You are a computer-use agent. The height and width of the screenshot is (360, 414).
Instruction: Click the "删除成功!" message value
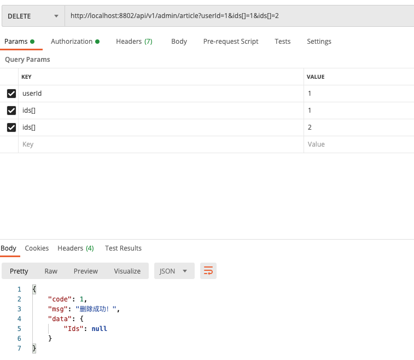click(x=96, y=309)
